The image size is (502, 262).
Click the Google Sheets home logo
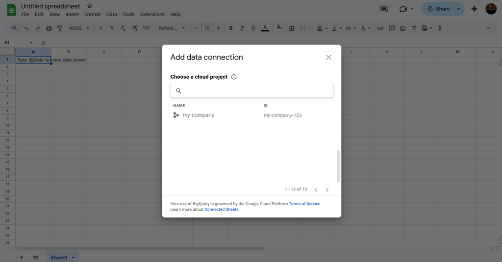point(12,10)
